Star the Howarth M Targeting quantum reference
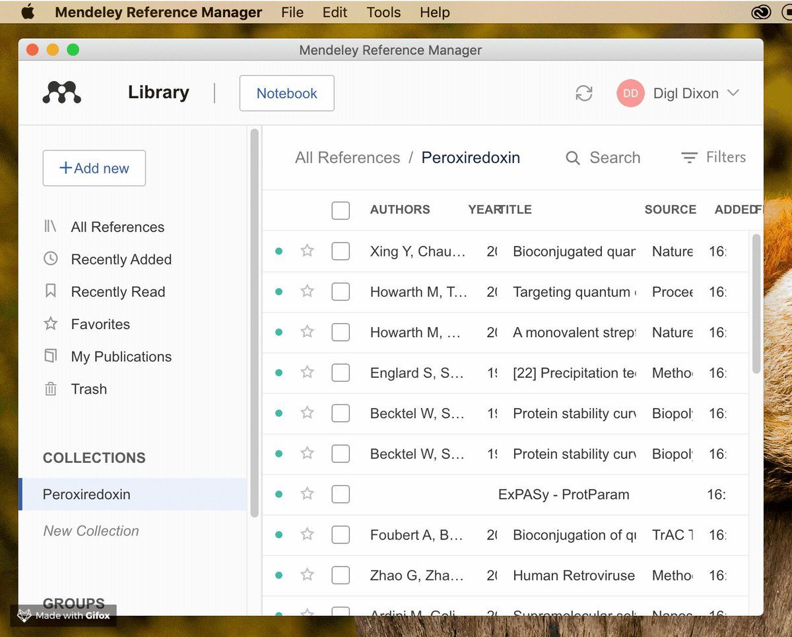This screenshot has height=637, width=792. point(307,291)
